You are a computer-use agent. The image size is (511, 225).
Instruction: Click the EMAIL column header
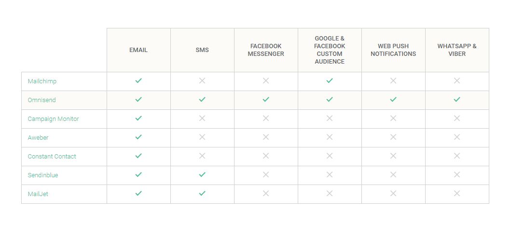coord(138,50)
